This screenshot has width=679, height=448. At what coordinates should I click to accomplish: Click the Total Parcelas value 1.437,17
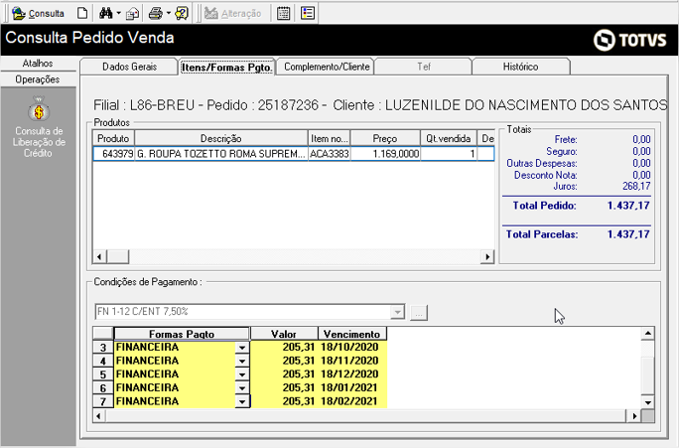click(x=628, y=234)
